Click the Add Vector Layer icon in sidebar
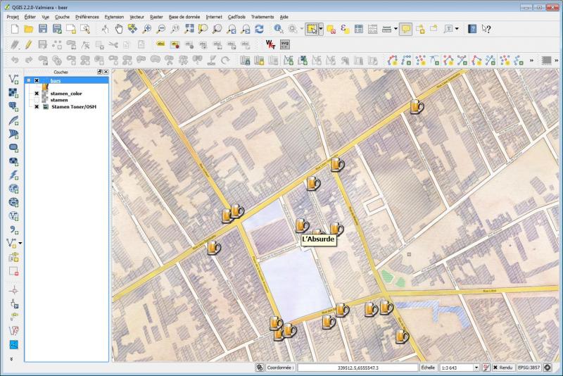The width and height of the screenshot is (563, 376). point(13,79)
